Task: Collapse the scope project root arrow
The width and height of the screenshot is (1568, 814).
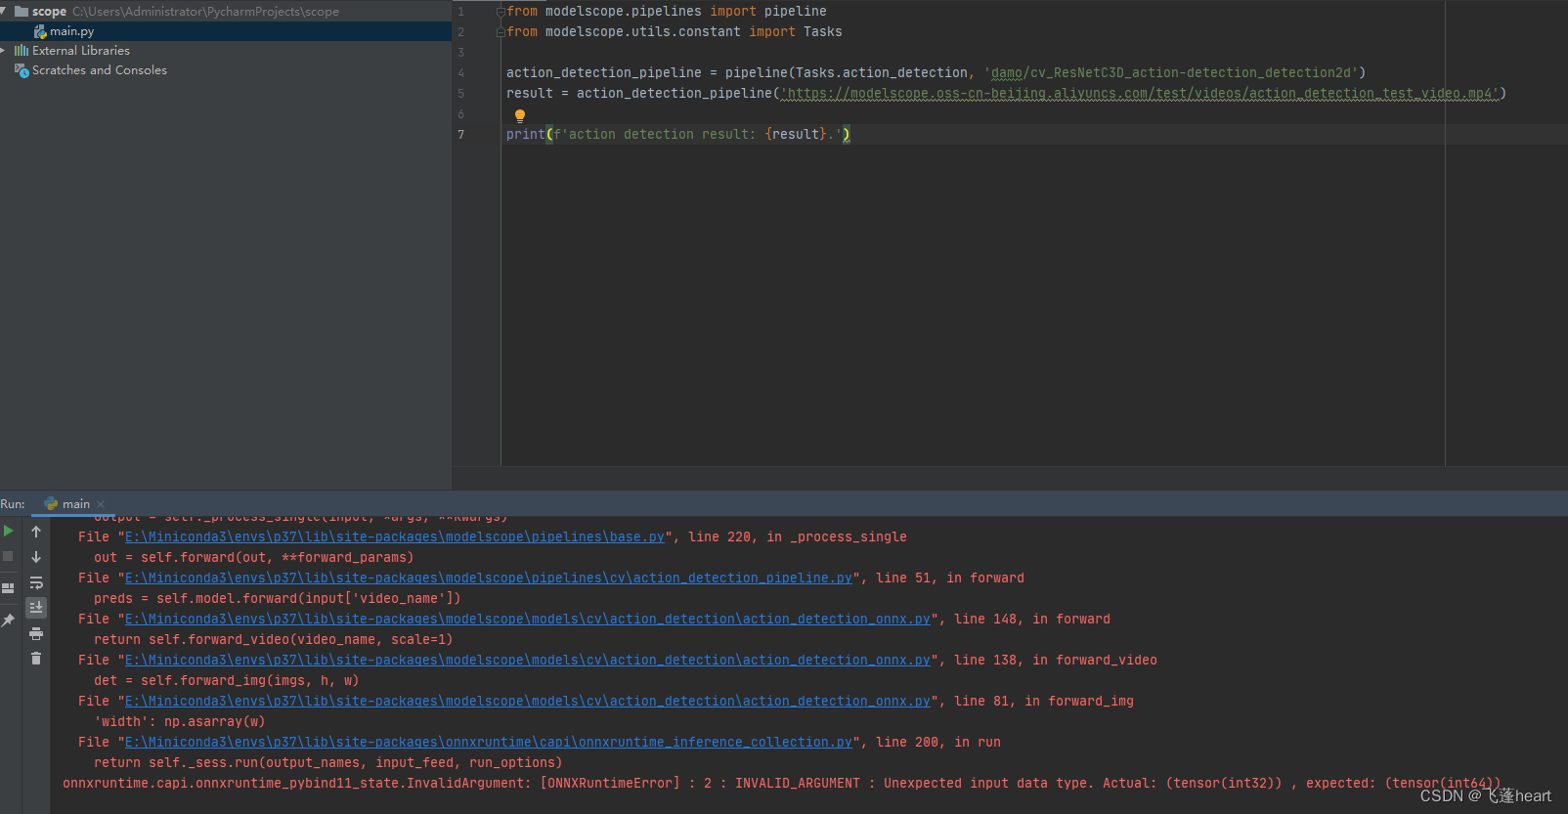Action: point(5,11)
